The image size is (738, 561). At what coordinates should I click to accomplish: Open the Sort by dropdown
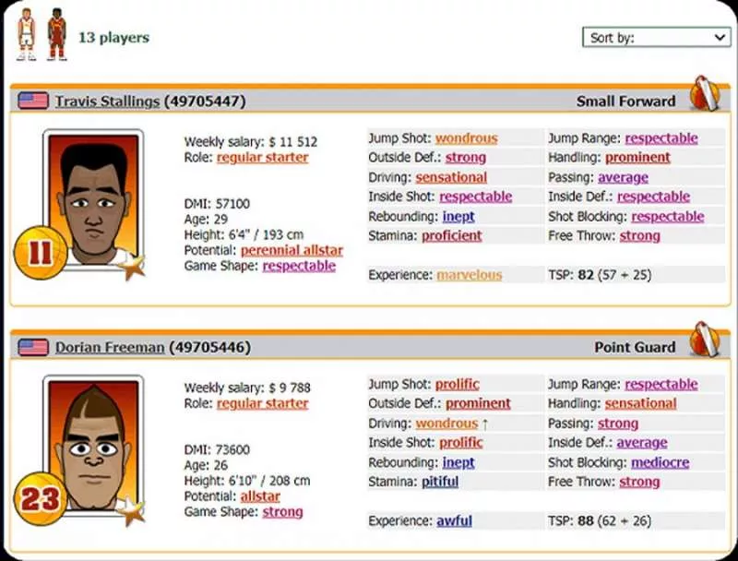655,37
